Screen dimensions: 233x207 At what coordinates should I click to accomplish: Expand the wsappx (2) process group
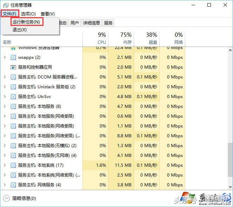coord(5,57)
